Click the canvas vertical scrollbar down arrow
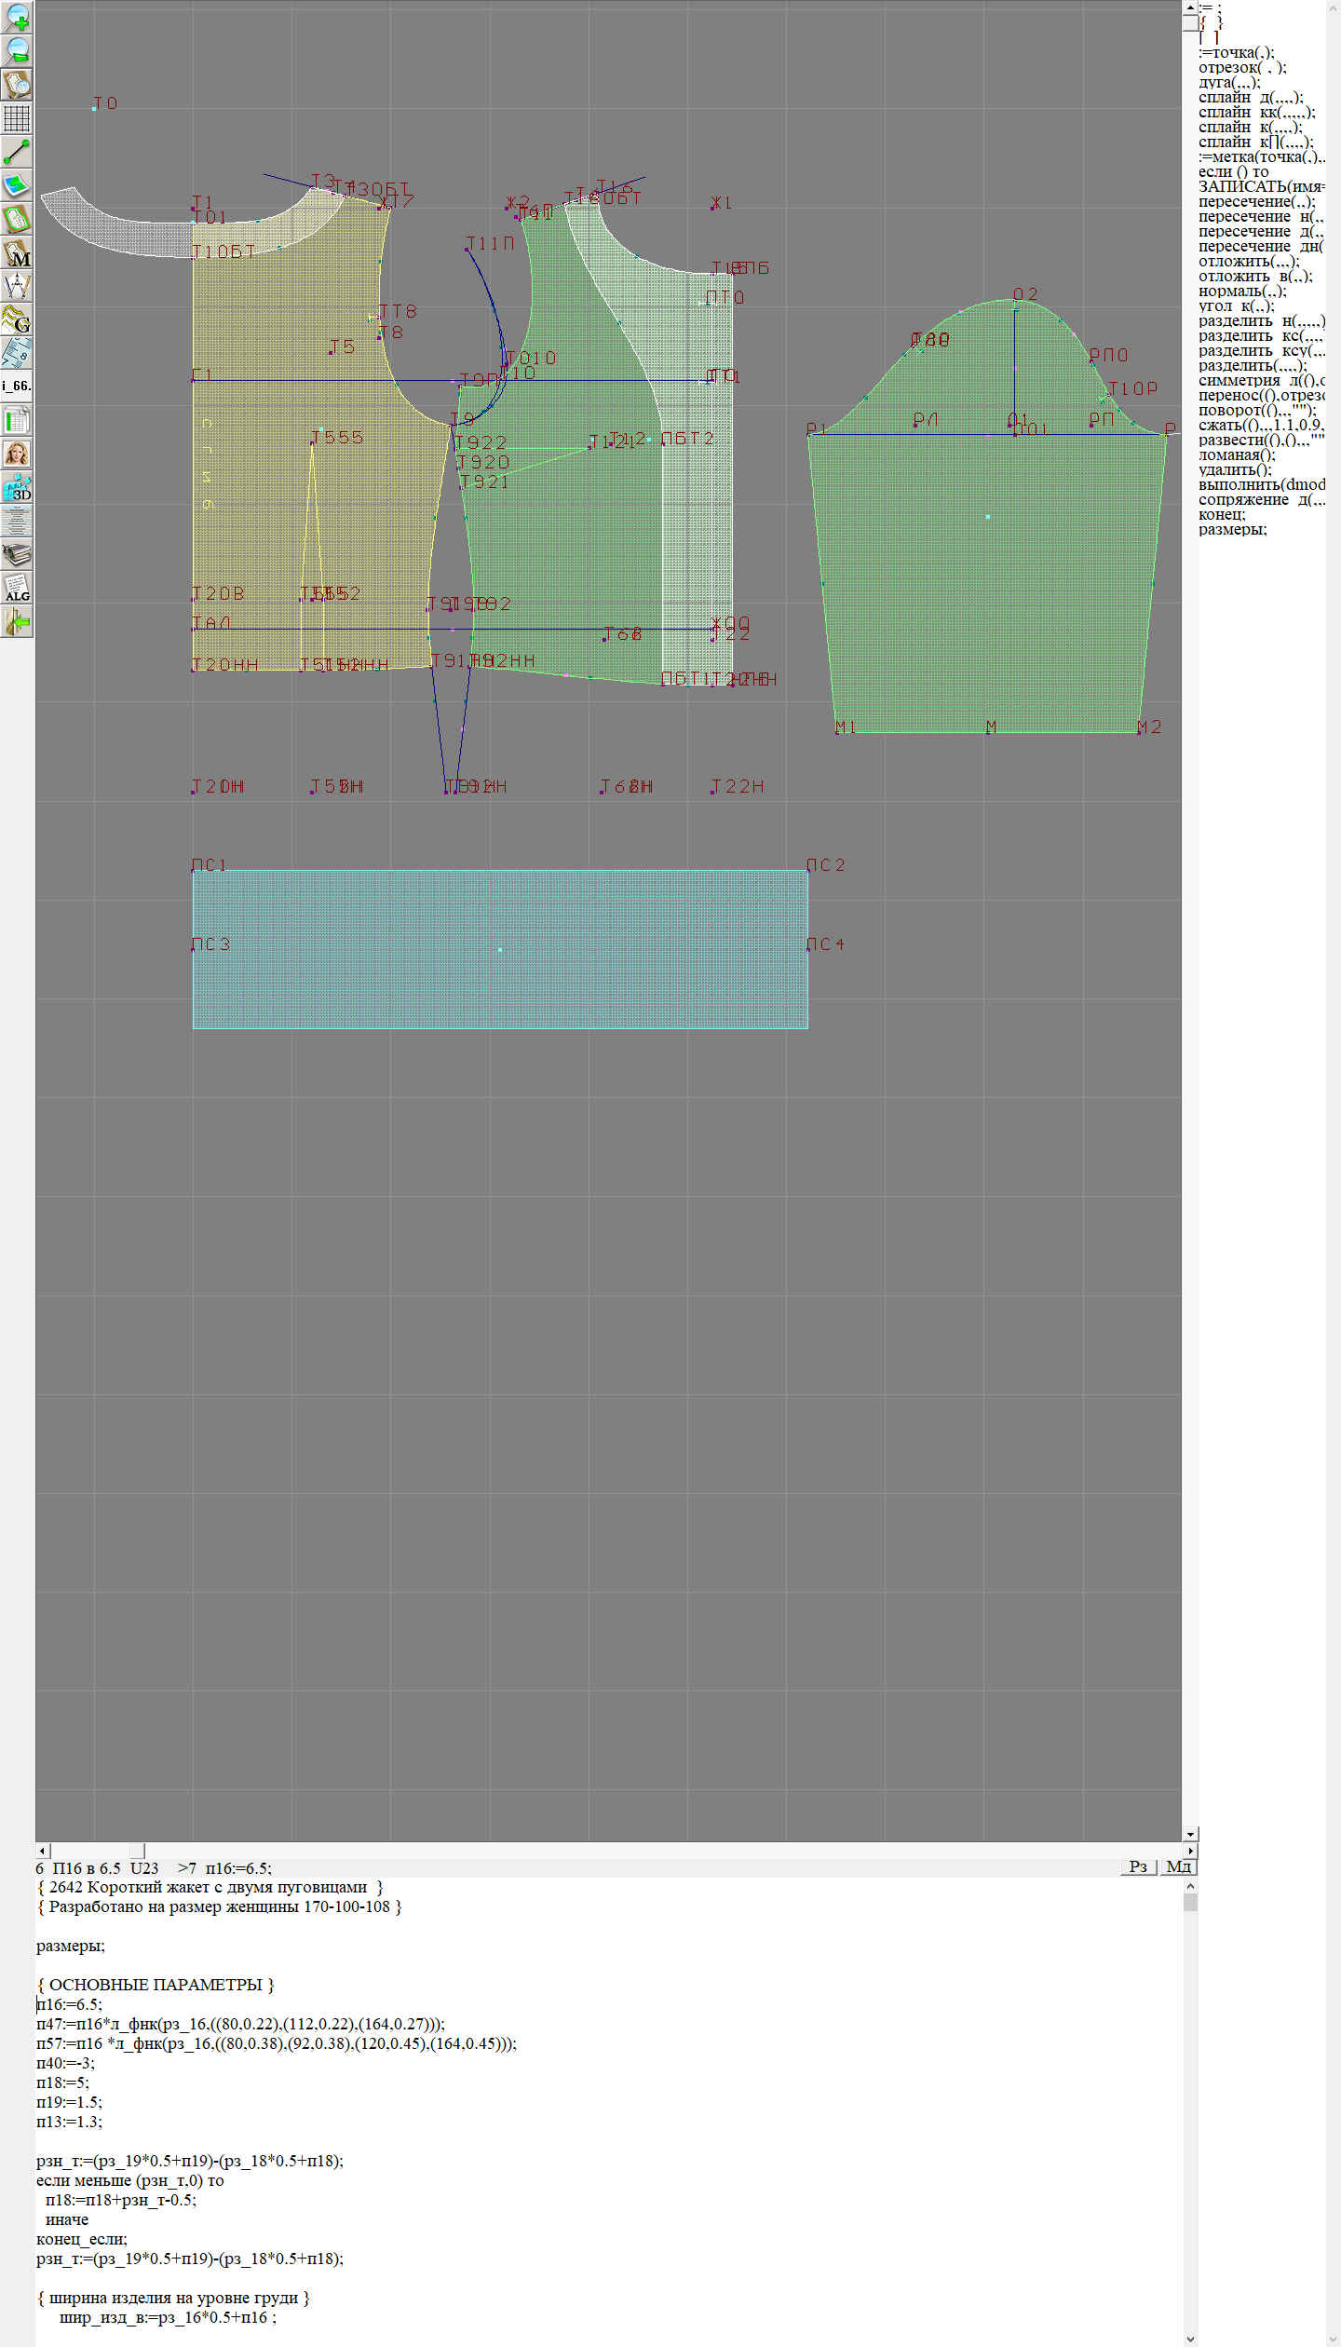 (x=1190, y=1834)
